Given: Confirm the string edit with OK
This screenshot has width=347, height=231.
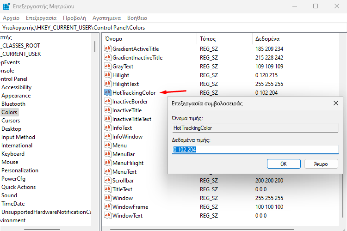Looking at the screenshot, I should pyautogui.click(x=284, y=164).
